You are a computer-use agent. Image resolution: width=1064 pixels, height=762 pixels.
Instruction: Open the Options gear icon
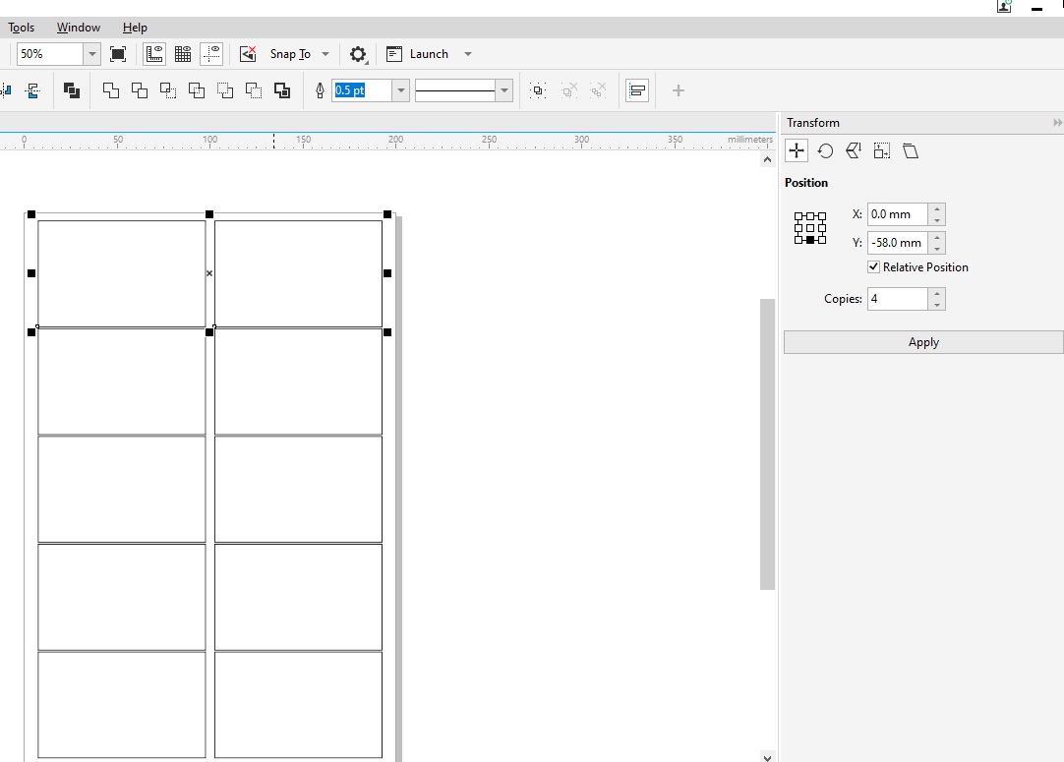(x=358, y=54)
